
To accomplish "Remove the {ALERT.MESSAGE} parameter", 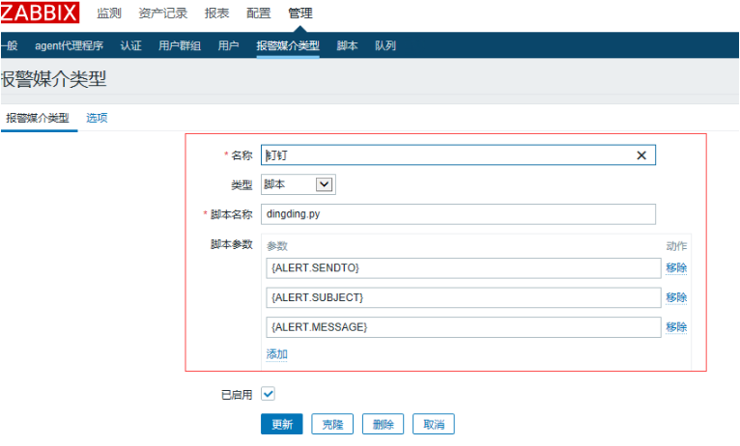I will [x=676, y=327].
